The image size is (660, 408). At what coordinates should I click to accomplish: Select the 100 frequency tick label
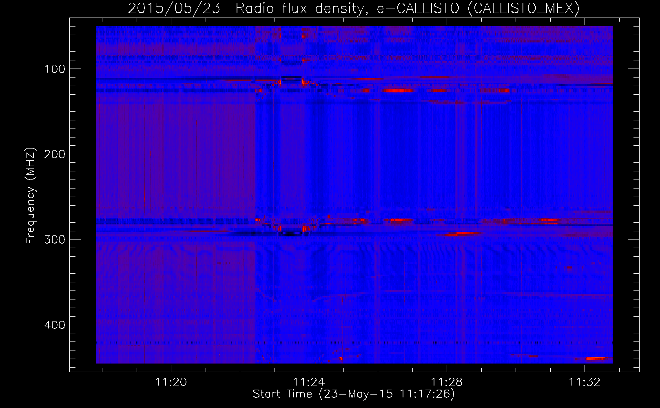[x=55, y=69]
